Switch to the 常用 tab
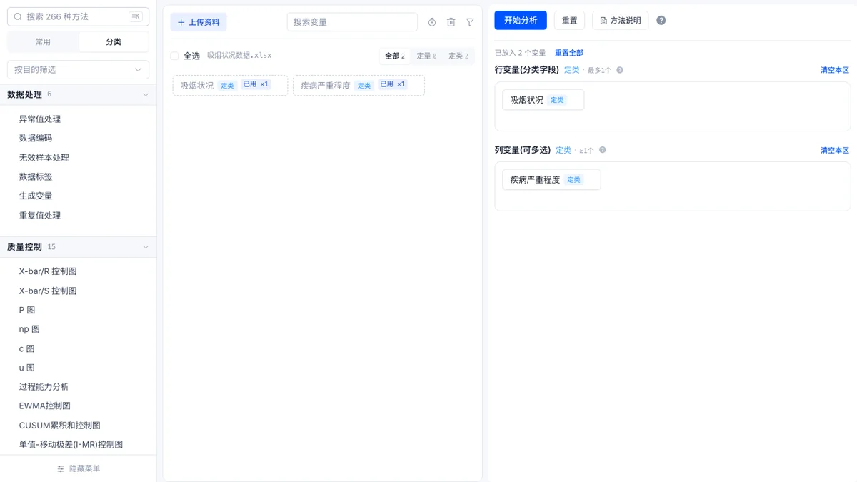Viewport: 857px width, 482px height. point(43,42)
